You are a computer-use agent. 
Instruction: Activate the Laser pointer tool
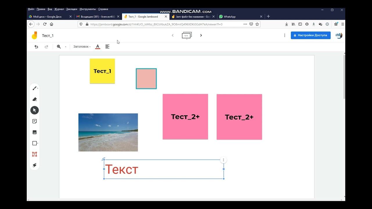pyautogui.click(x=34, y=165)
